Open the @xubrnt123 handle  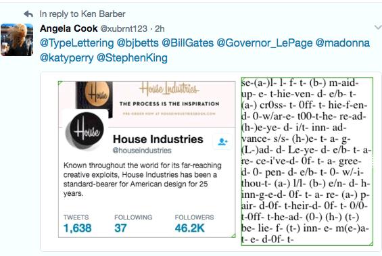tap(124, 29)
